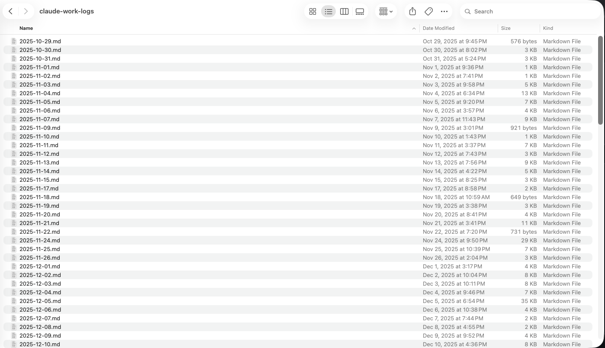Toggle the sort order chevron
605x348 pixels.
point(414,29)
